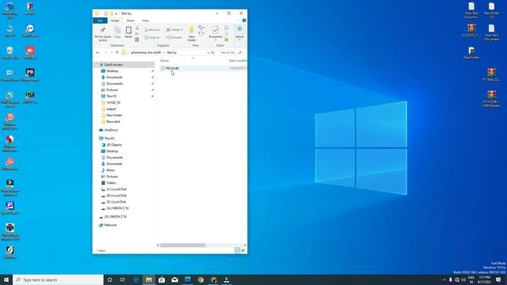Open Properties from the ribbon
Viewport: 507px width, 285px height.
pyautogui.click(x=215, y=33)
